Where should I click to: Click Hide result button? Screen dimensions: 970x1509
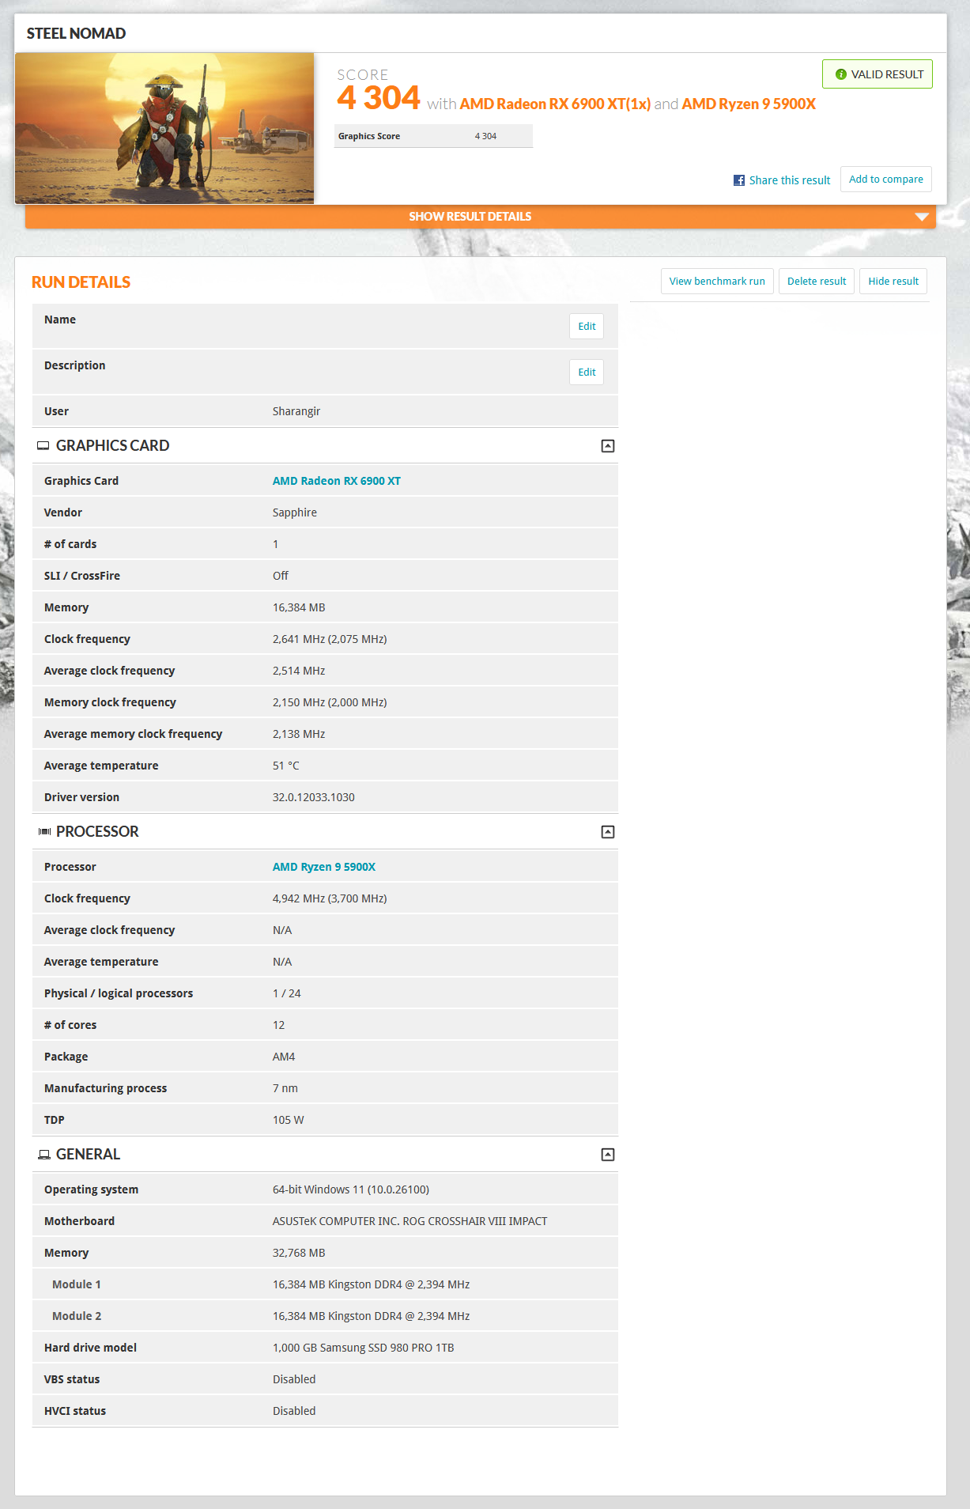click(893, 282)
